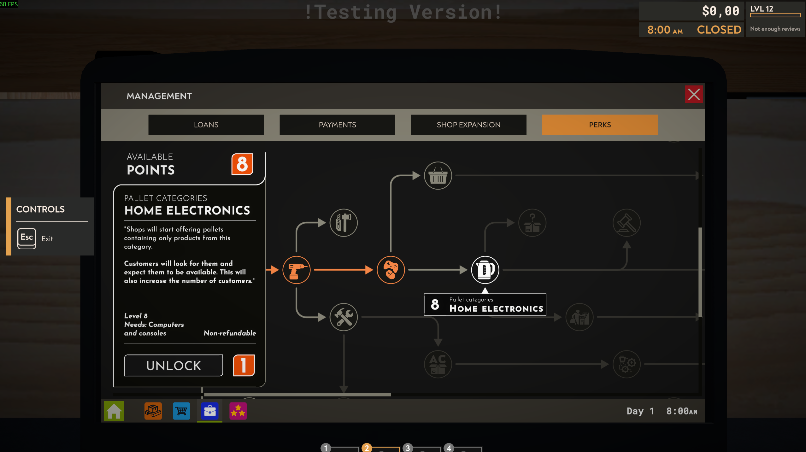Click the 'Non-refundable' label
Viewport: 806px width, 452px height.
(x=230, y=333)
